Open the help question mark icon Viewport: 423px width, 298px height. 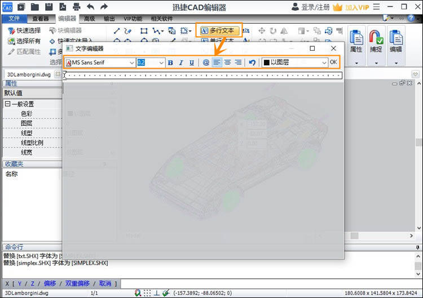tap(411, 18)
